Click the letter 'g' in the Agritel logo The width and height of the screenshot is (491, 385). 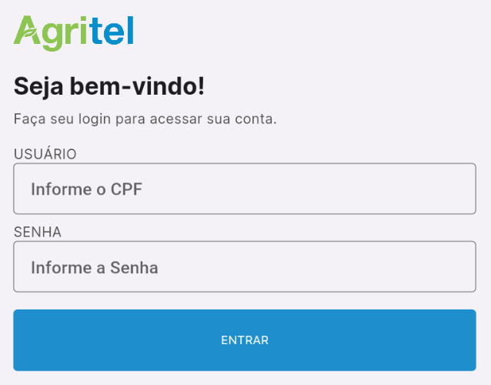click(x=52, y=38)
